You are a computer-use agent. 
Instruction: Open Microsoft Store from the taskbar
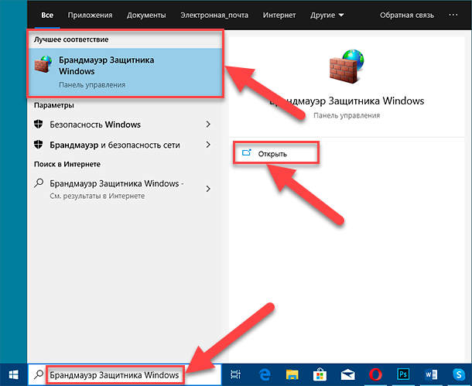pos(320,374)
